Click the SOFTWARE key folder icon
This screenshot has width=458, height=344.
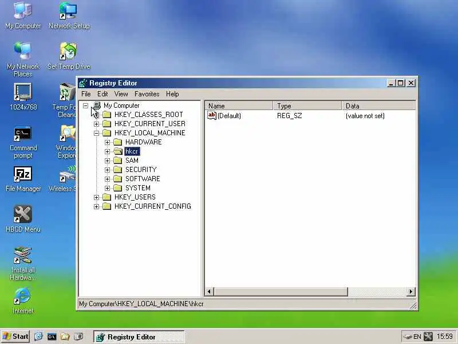[x=118, y=179]
